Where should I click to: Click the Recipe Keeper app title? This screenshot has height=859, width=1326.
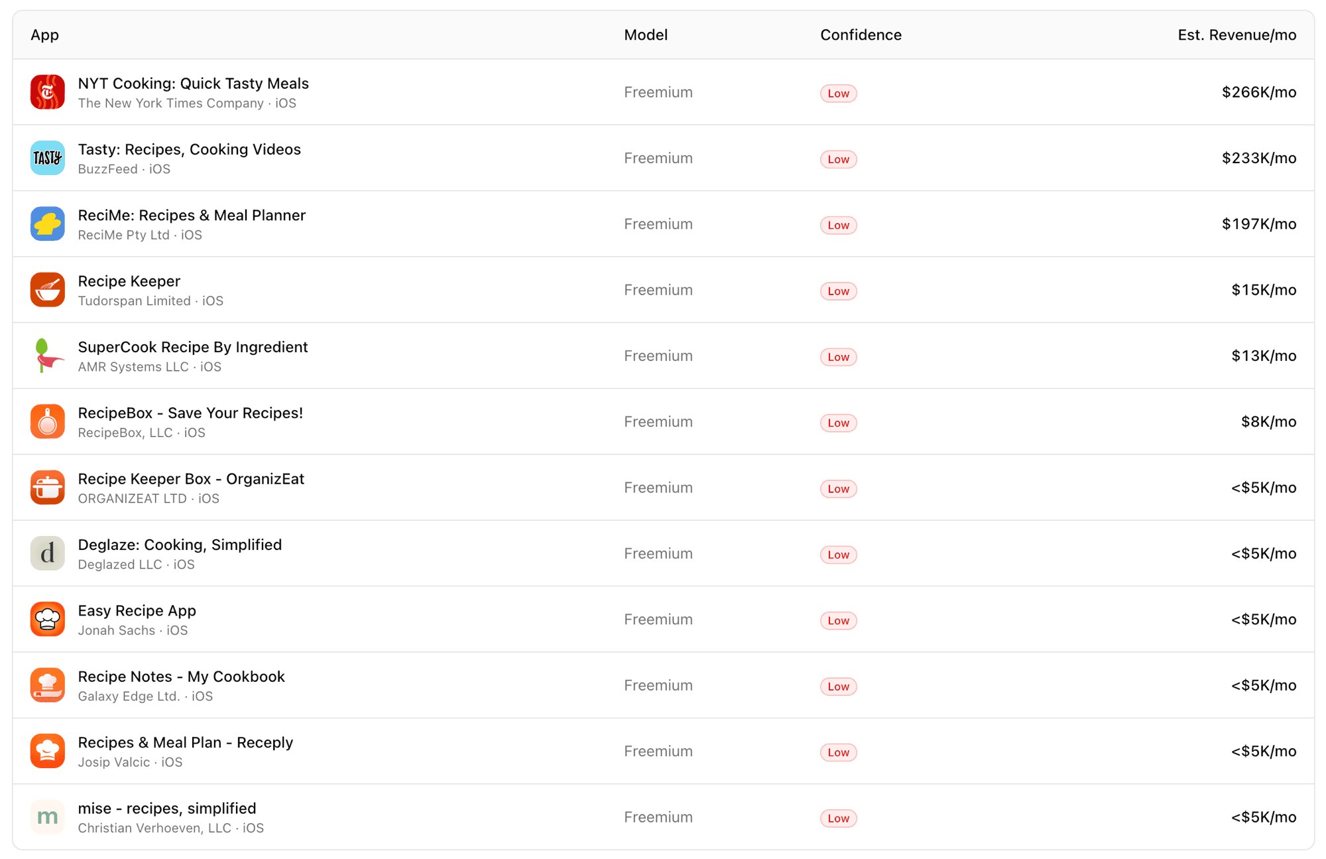(129, 281)
